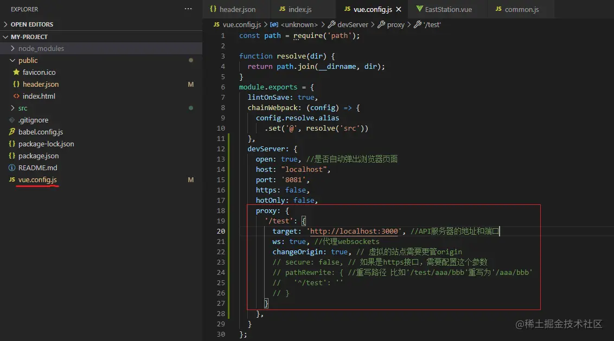Close the vue.config.js editor tab
The height and width of the screenshot is (341, 614).
pos(399,9)
